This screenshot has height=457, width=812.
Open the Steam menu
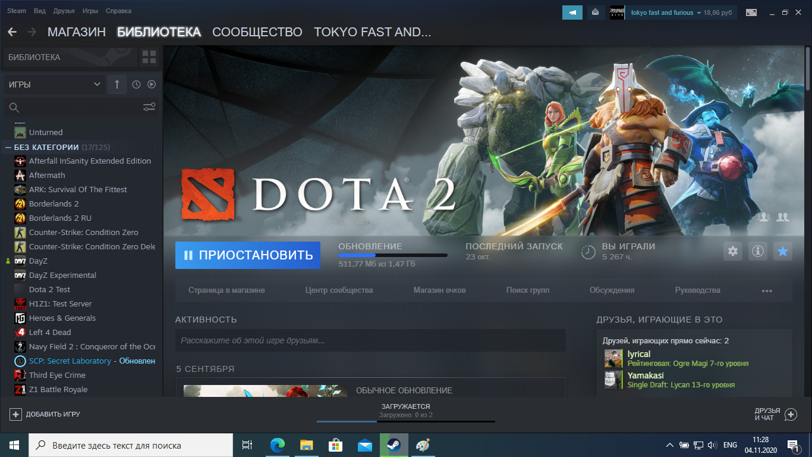point(17,11)
